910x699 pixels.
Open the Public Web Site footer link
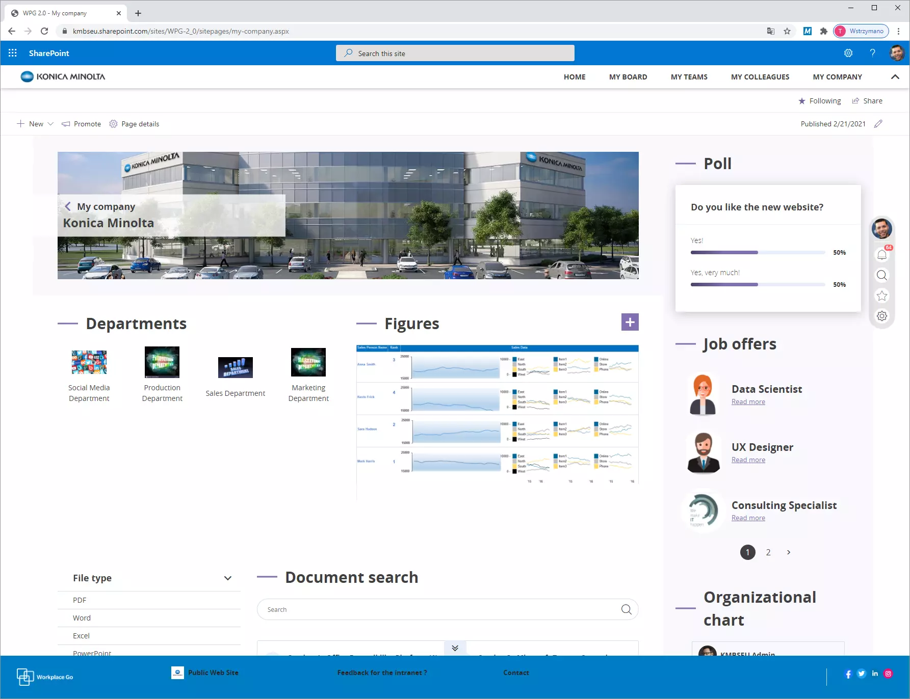205,673
